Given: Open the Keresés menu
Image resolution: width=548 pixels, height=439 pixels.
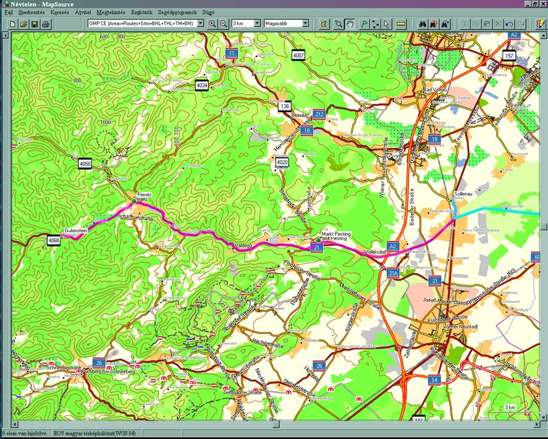Looking at the screenshot, I should [60, 12].
